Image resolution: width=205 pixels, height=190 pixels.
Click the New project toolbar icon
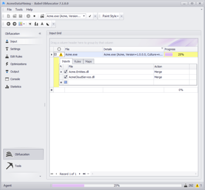coord(9,16)
